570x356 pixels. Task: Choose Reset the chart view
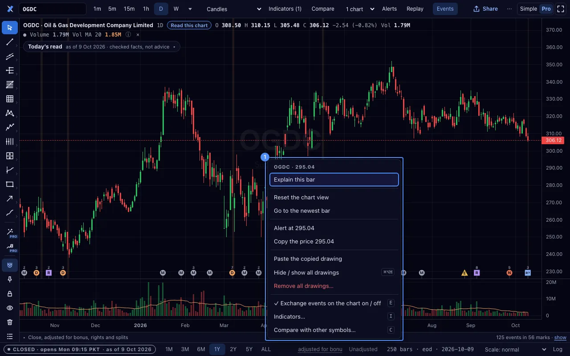(x=334, y=197)
